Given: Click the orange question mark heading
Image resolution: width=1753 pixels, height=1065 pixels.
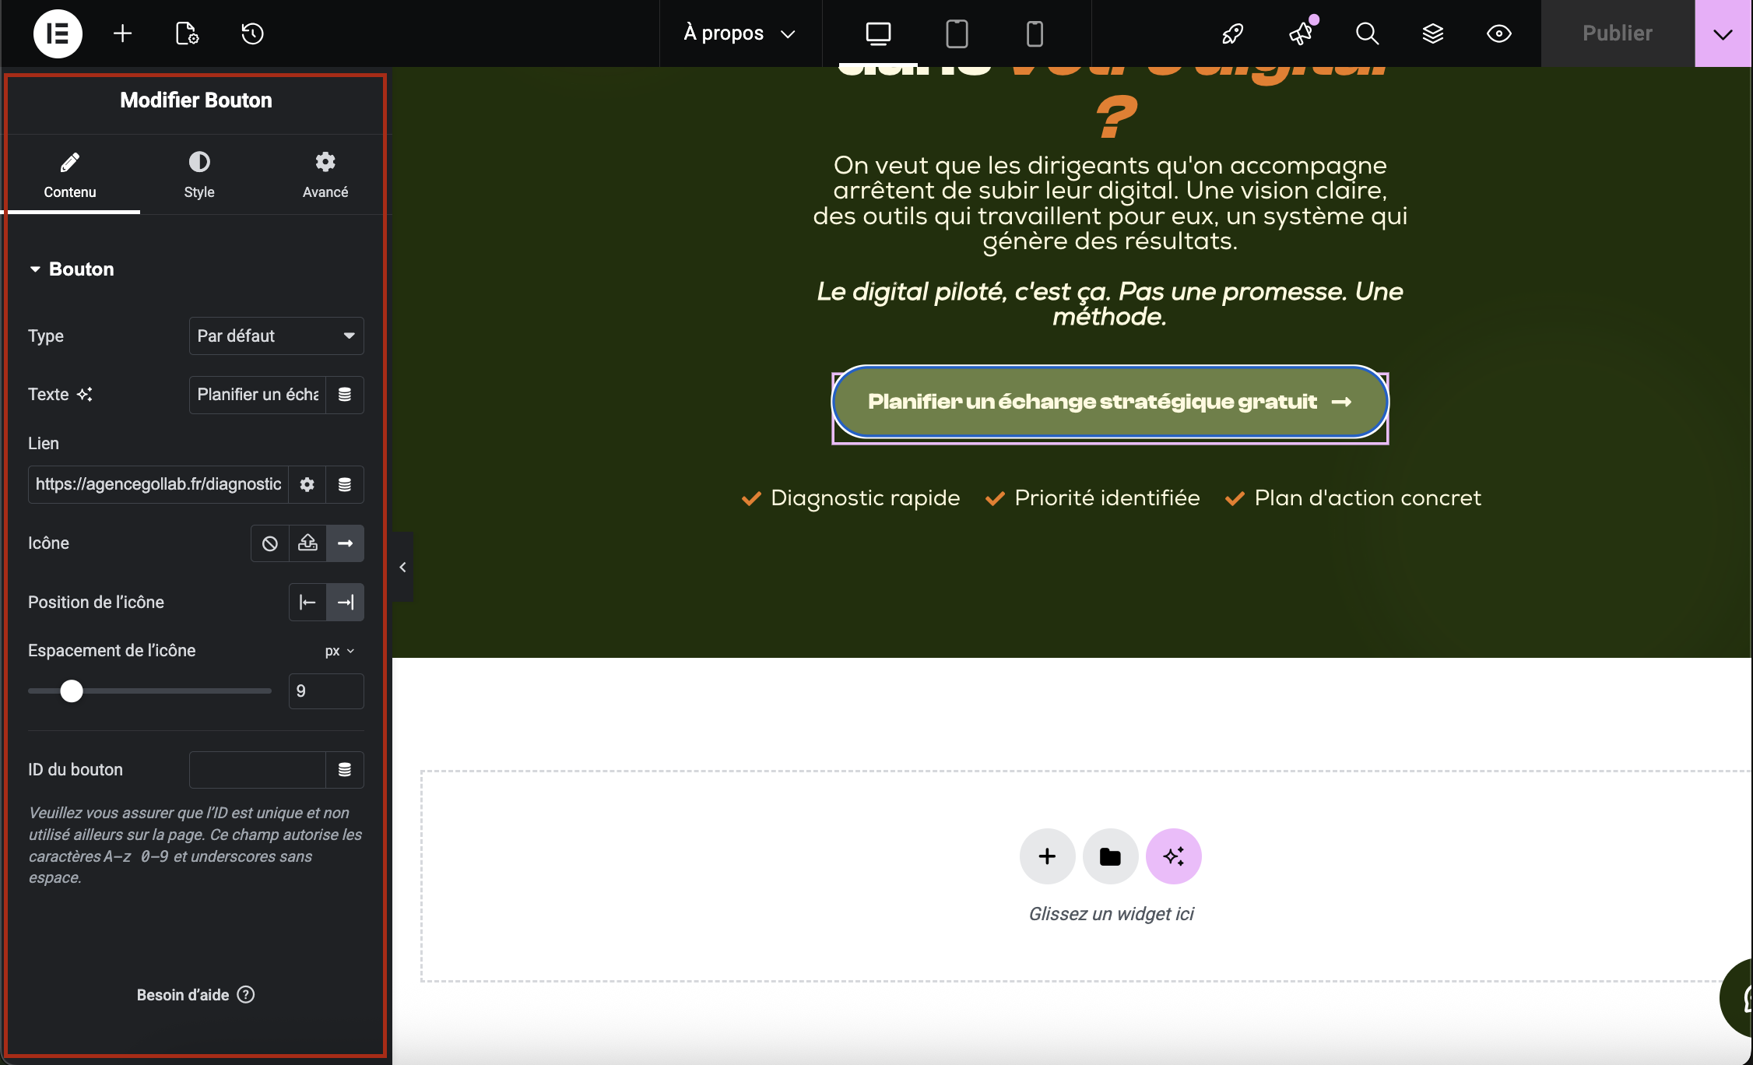Looking at the screenshot, I should pos(1116,118).
